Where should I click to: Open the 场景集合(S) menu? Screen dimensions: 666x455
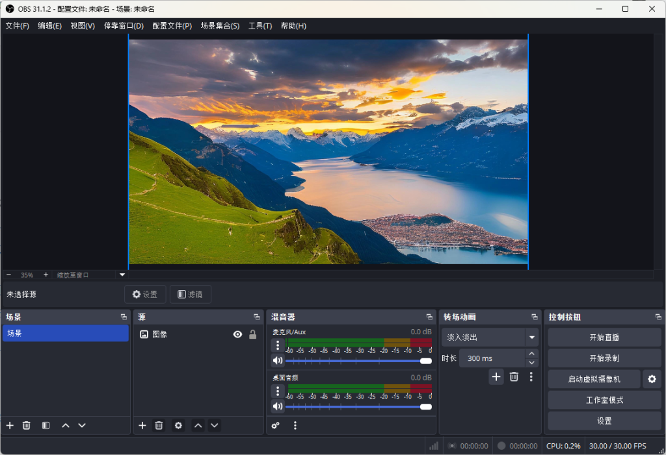(220, 26)
